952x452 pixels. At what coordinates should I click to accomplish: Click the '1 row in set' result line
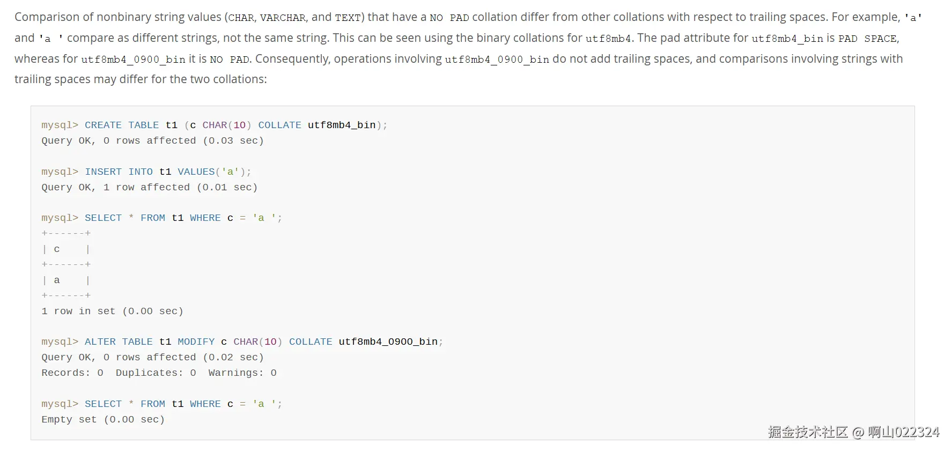tap(112, 311)
